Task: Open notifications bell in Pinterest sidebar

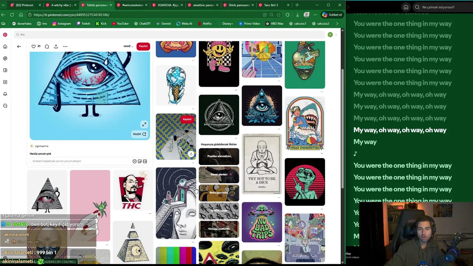Action: (5, 94)
